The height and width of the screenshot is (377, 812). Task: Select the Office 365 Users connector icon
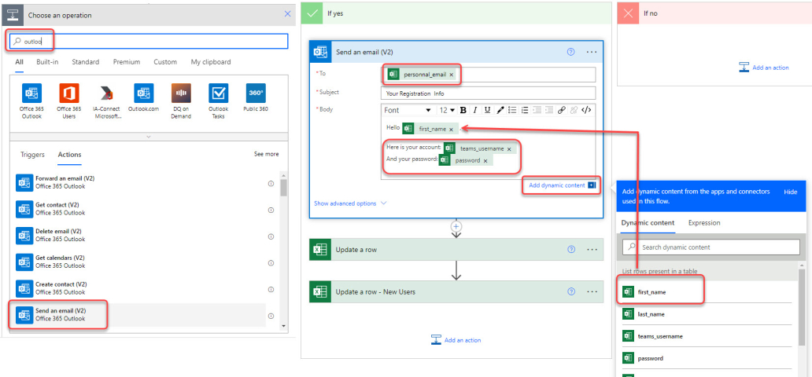coord(69,93)
